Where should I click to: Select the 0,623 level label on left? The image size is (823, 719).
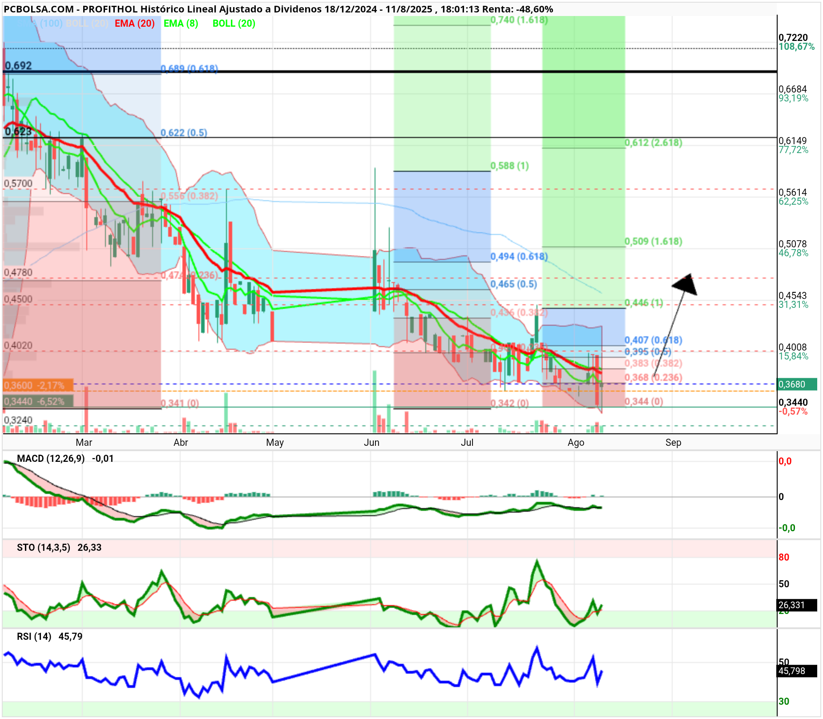pos(18,131)
